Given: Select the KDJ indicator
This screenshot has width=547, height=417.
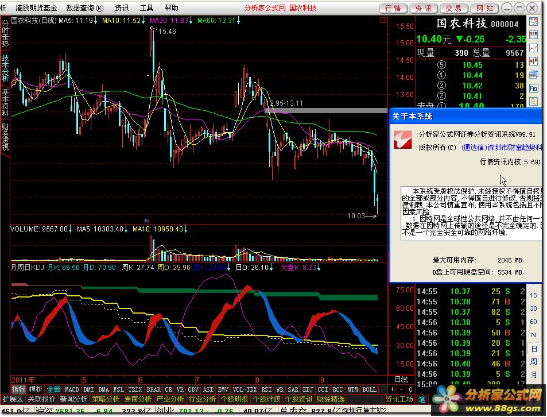Looking at the screenshot, I should pos(308,389).
